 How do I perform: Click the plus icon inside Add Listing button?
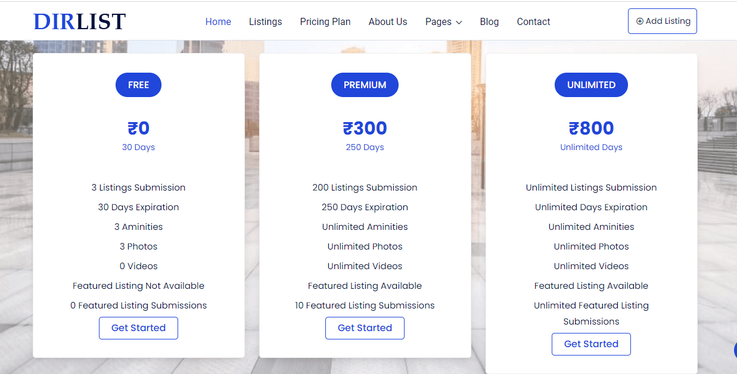639,21
